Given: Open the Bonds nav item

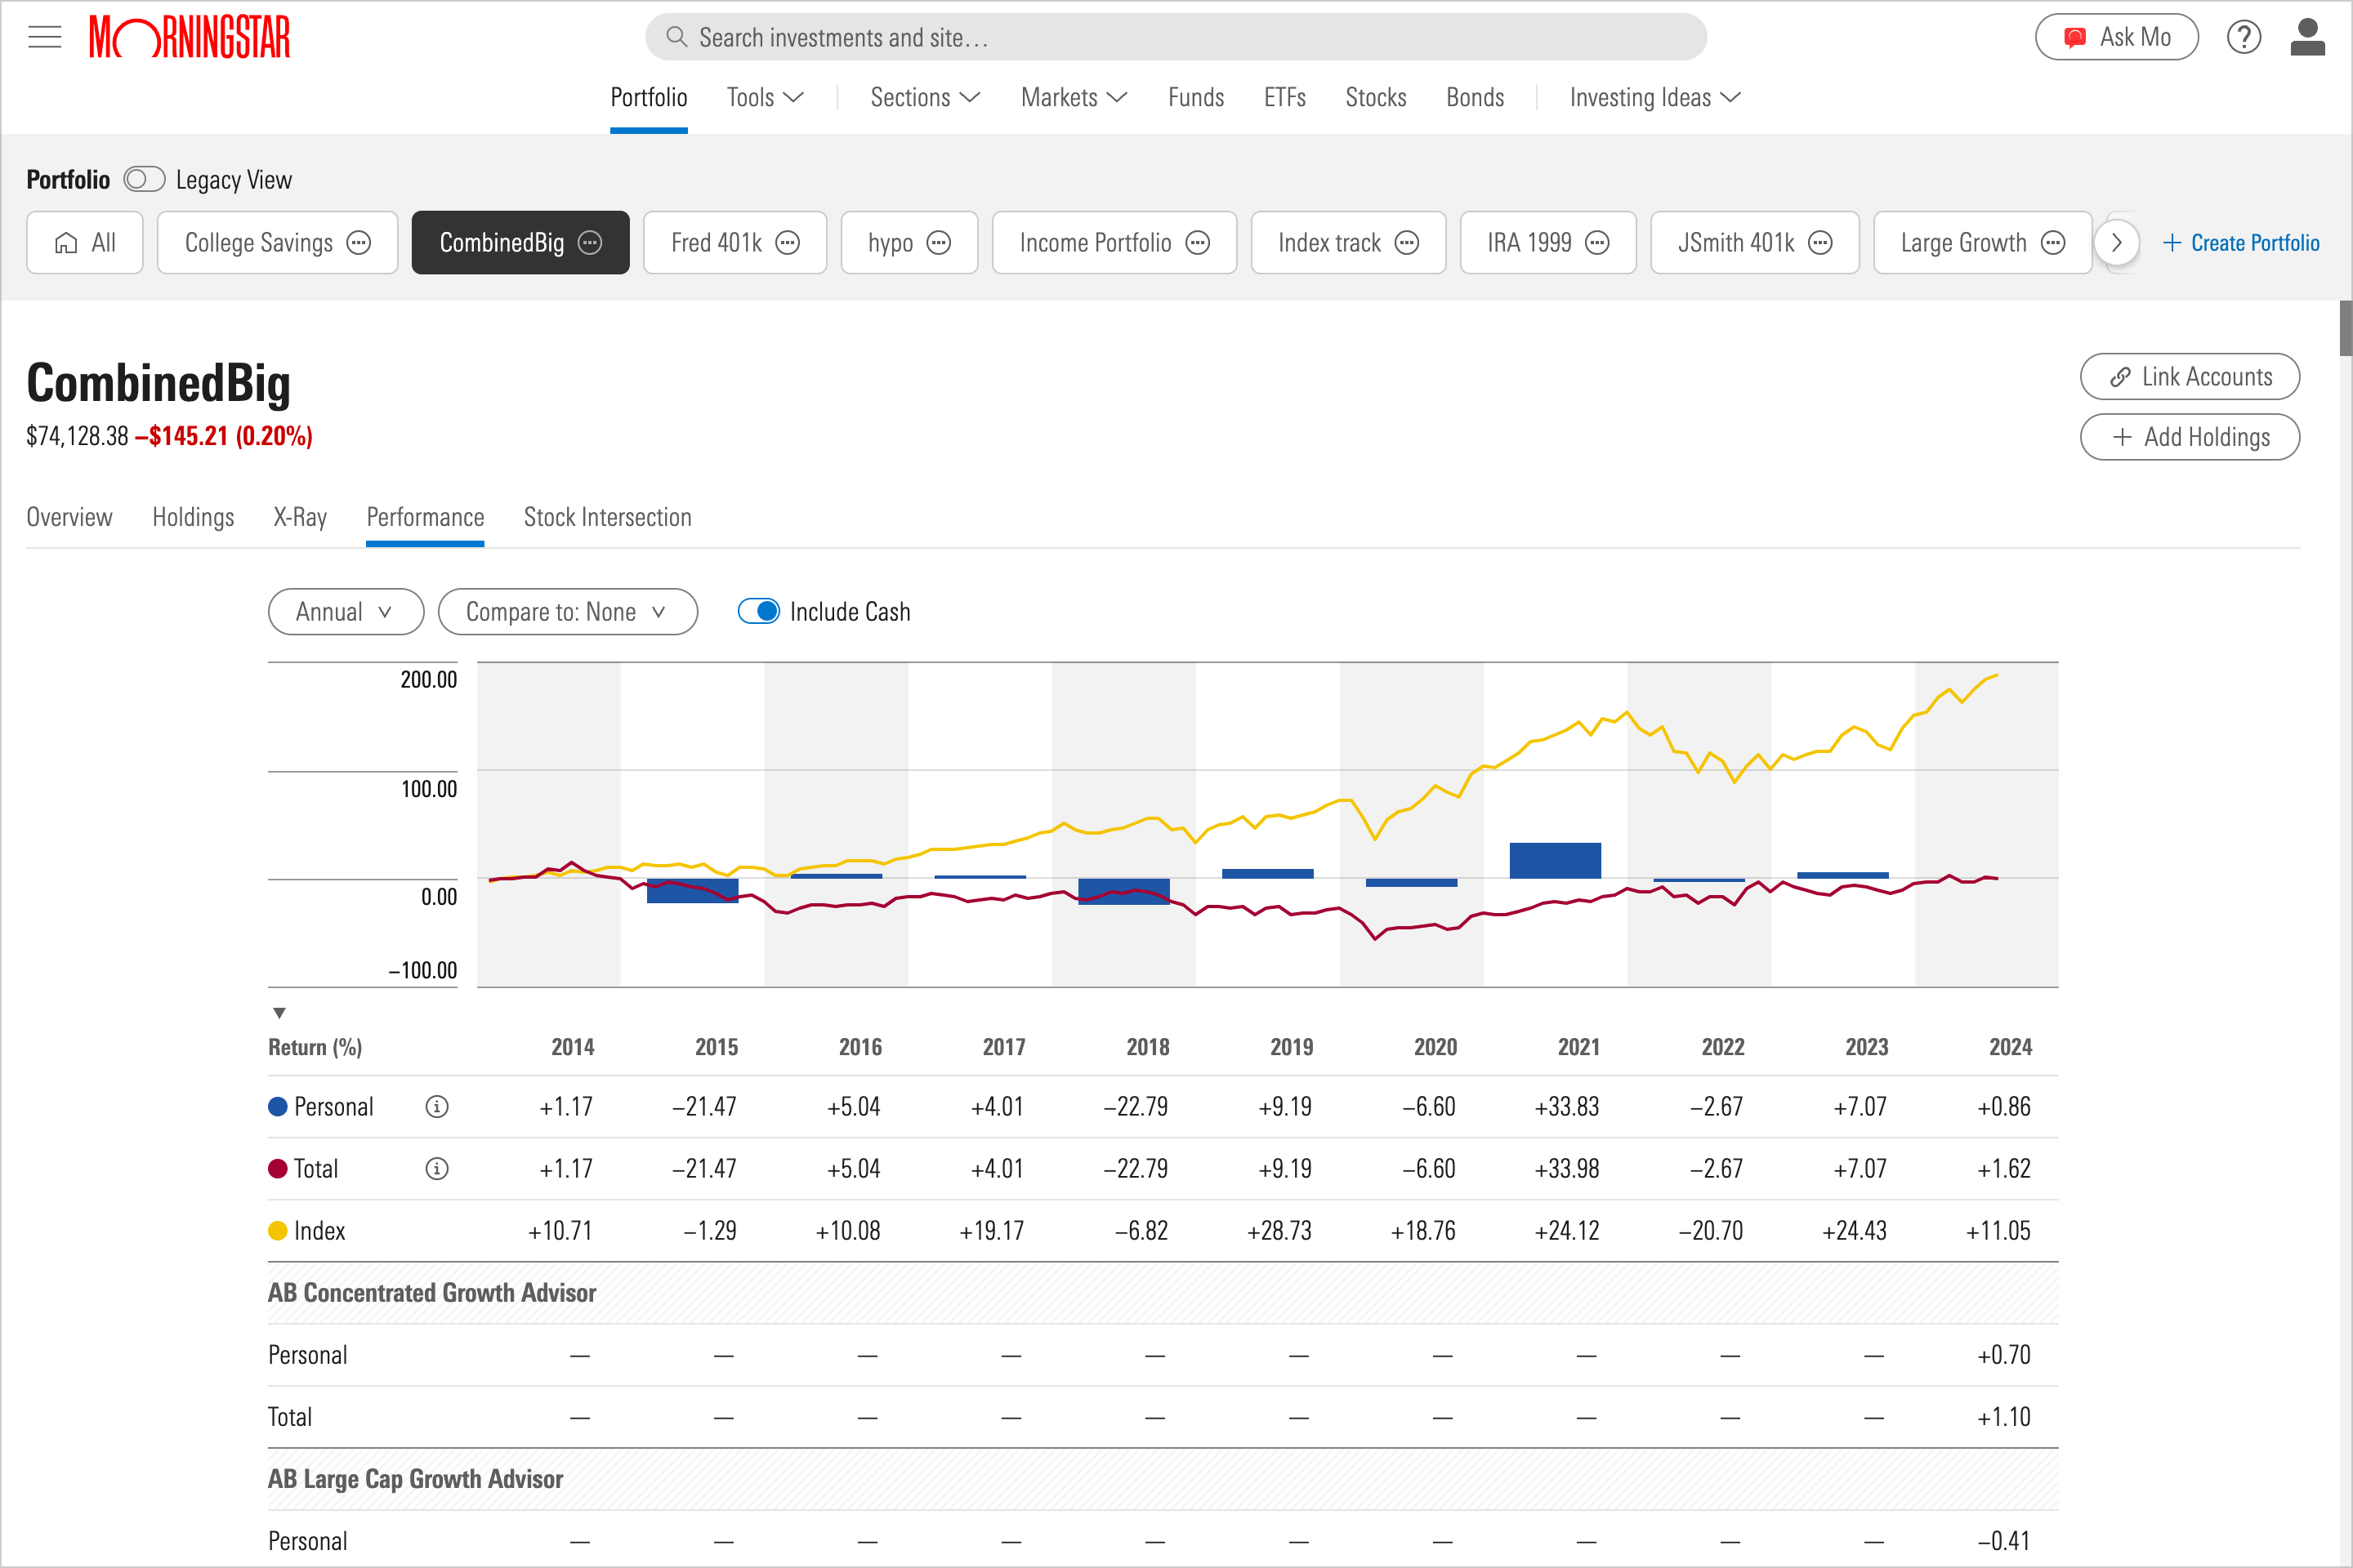Looking at the screenshot, I should 1475,97.
